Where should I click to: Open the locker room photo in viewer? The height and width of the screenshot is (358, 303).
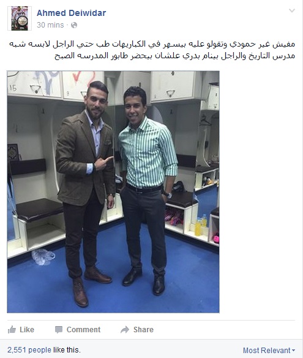point(113,192)
